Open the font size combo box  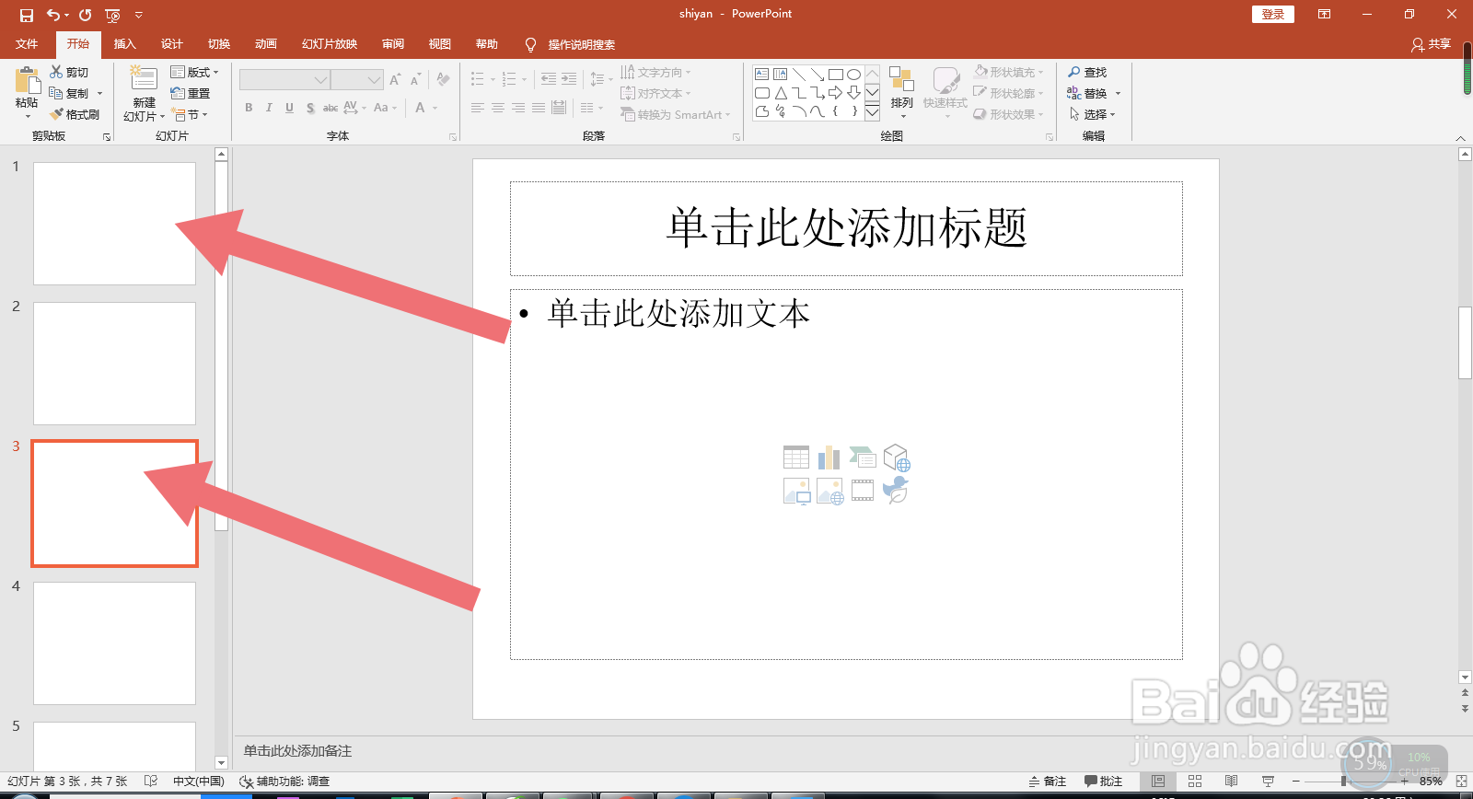coord(357,80)
